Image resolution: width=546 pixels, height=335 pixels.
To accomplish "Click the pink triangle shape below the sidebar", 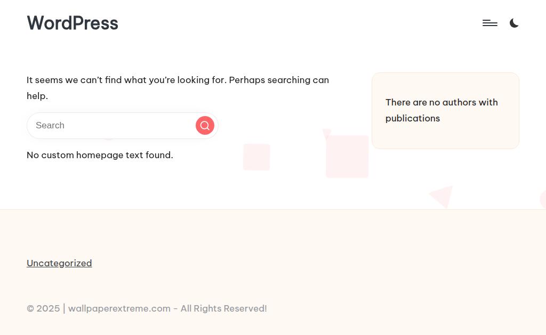I will point(444,195).
